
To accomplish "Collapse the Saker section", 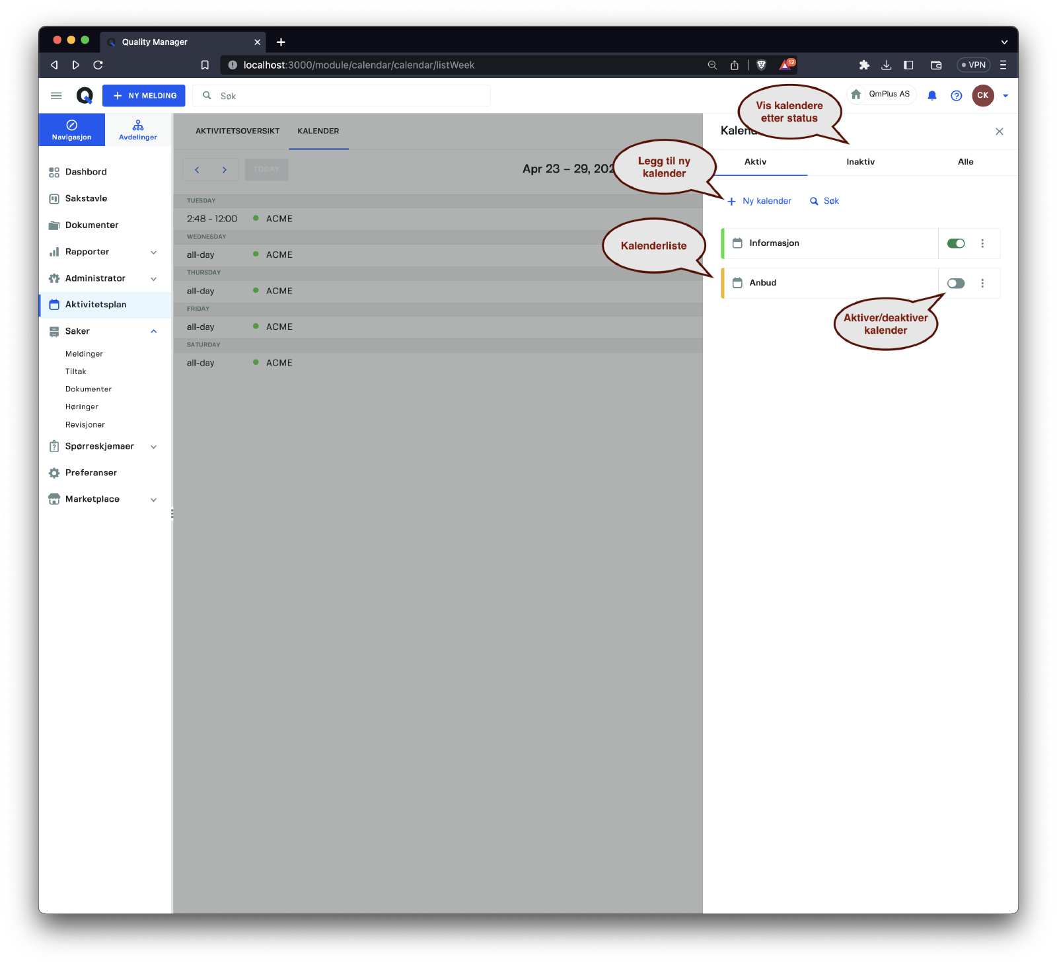I will click(x=153, y=332).
